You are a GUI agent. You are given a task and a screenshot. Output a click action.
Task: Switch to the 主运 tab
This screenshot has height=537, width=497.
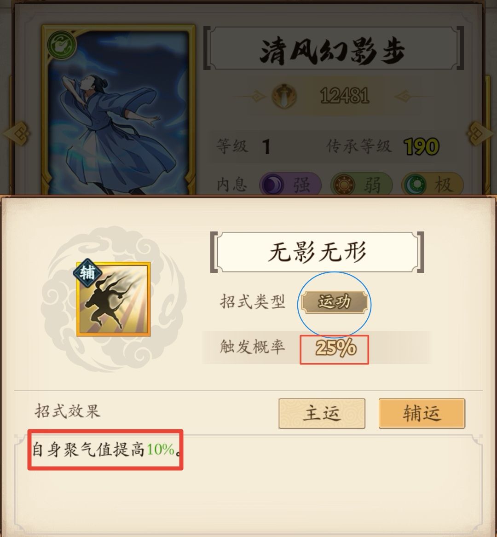322,413
